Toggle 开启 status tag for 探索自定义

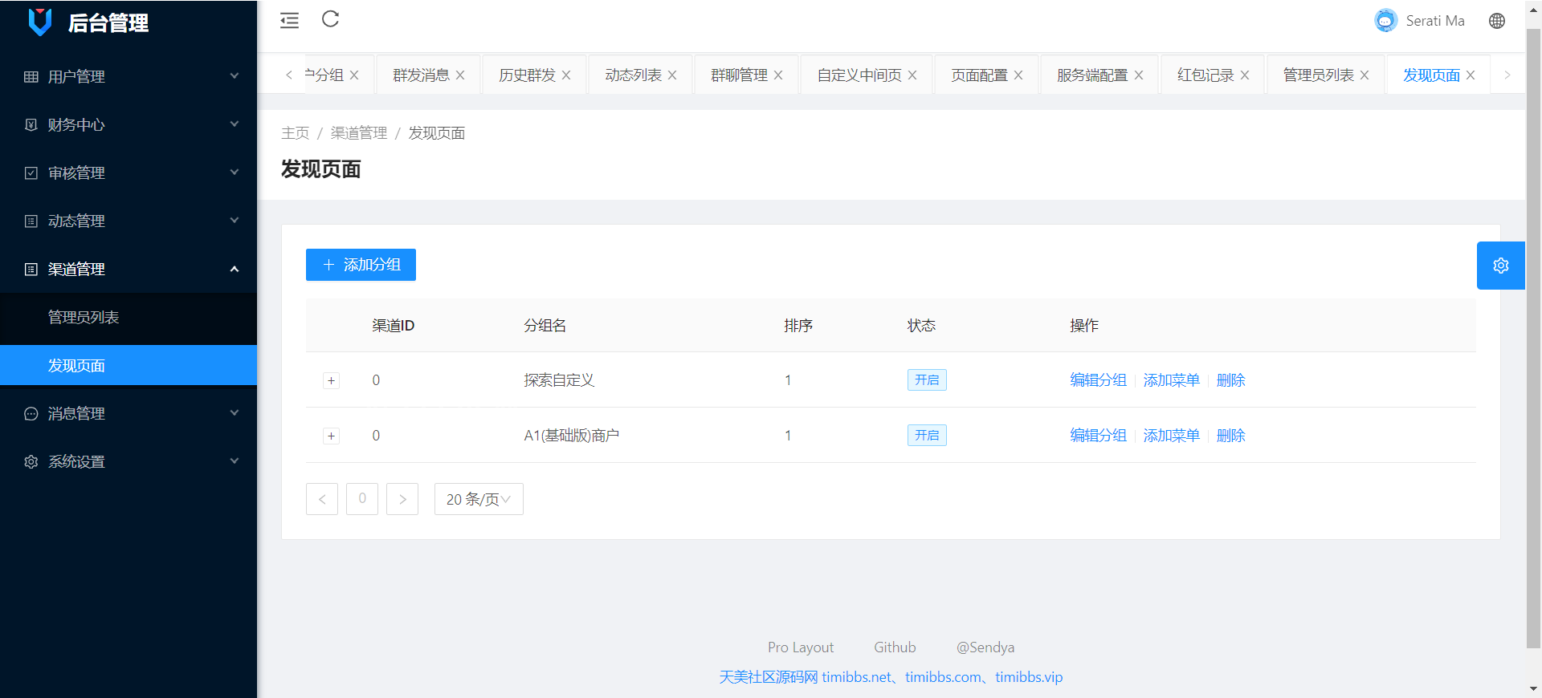coord(926,380)
